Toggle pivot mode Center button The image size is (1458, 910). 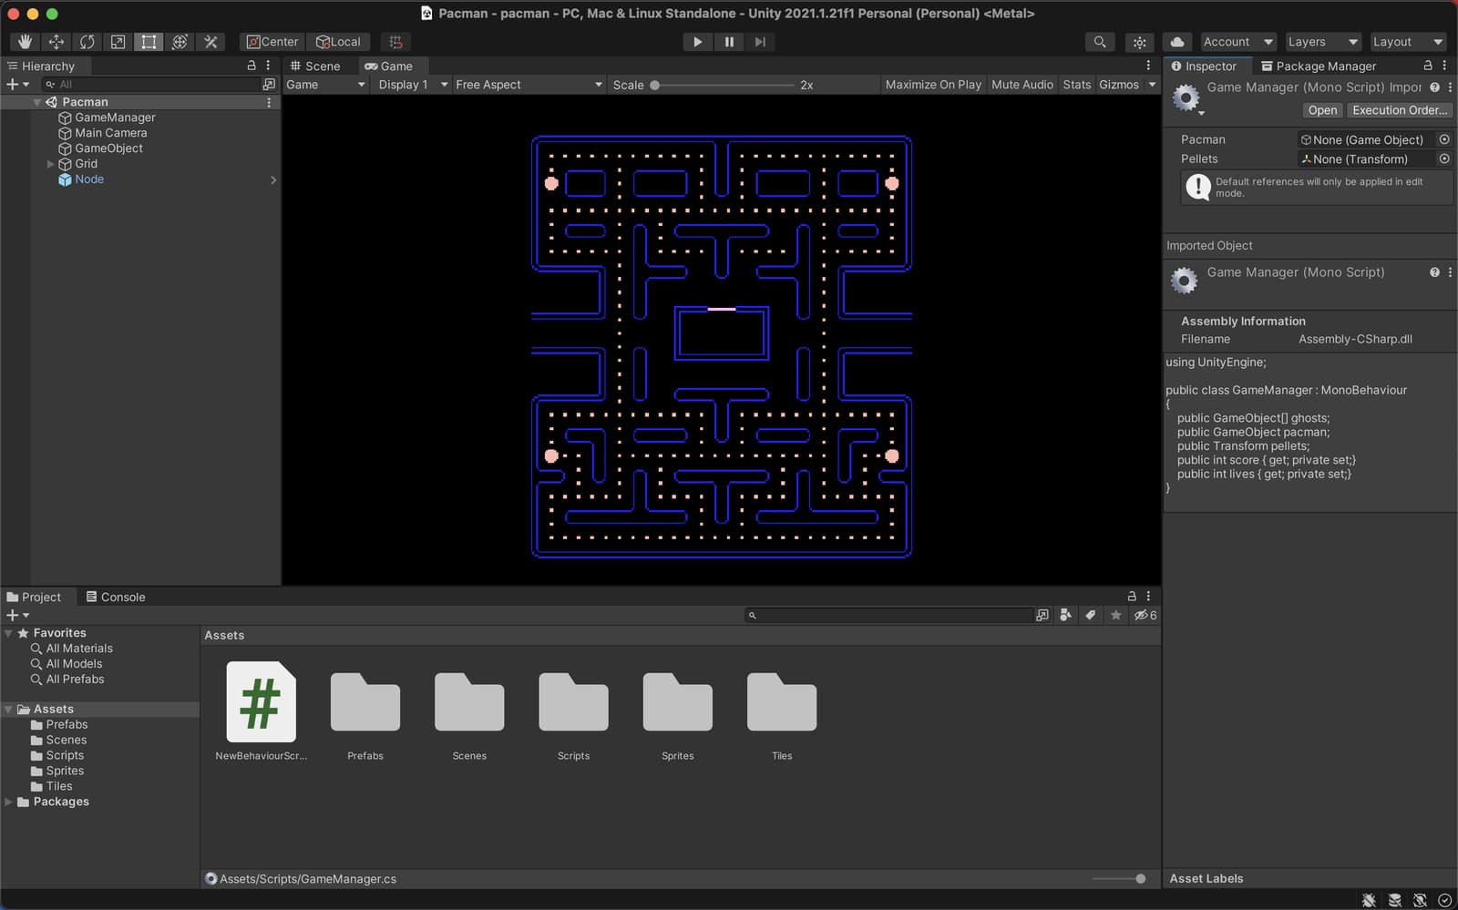coord(272,42)
